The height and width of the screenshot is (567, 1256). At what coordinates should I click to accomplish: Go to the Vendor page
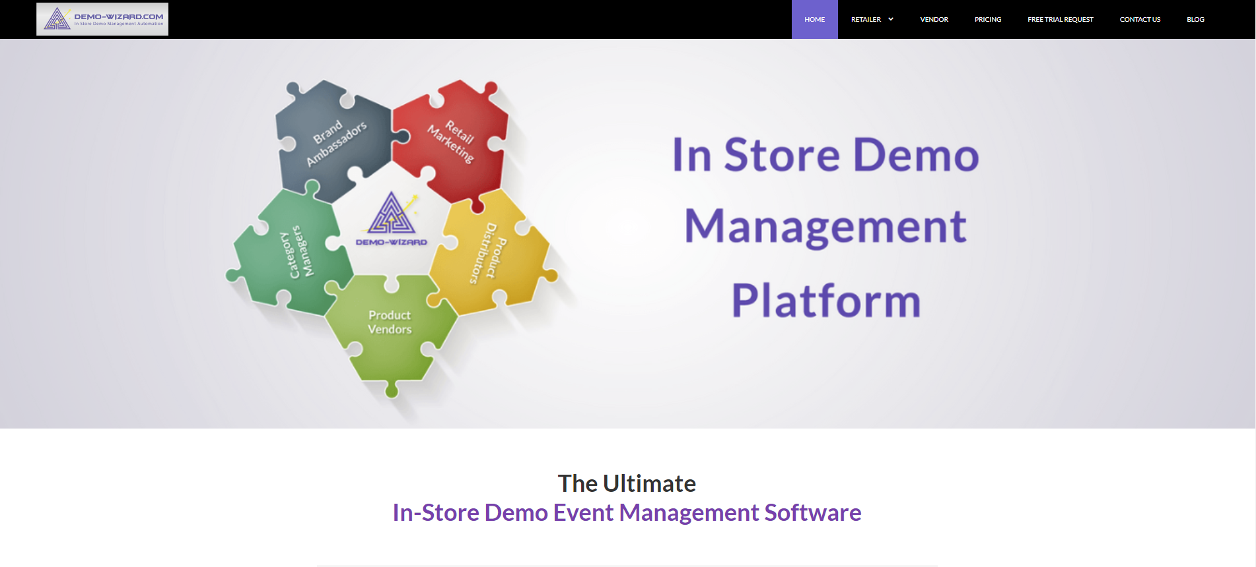[934, 19]
